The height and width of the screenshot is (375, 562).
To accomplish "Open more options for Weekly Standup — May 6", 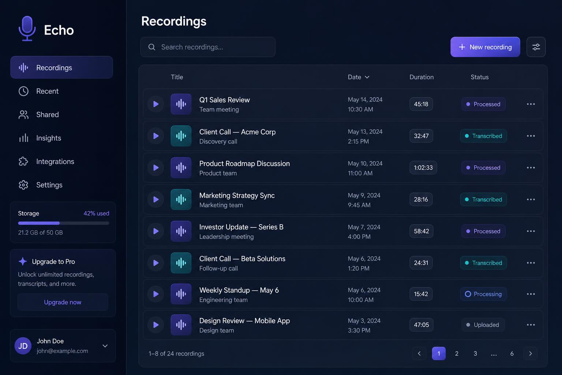I will click(531, 294).
